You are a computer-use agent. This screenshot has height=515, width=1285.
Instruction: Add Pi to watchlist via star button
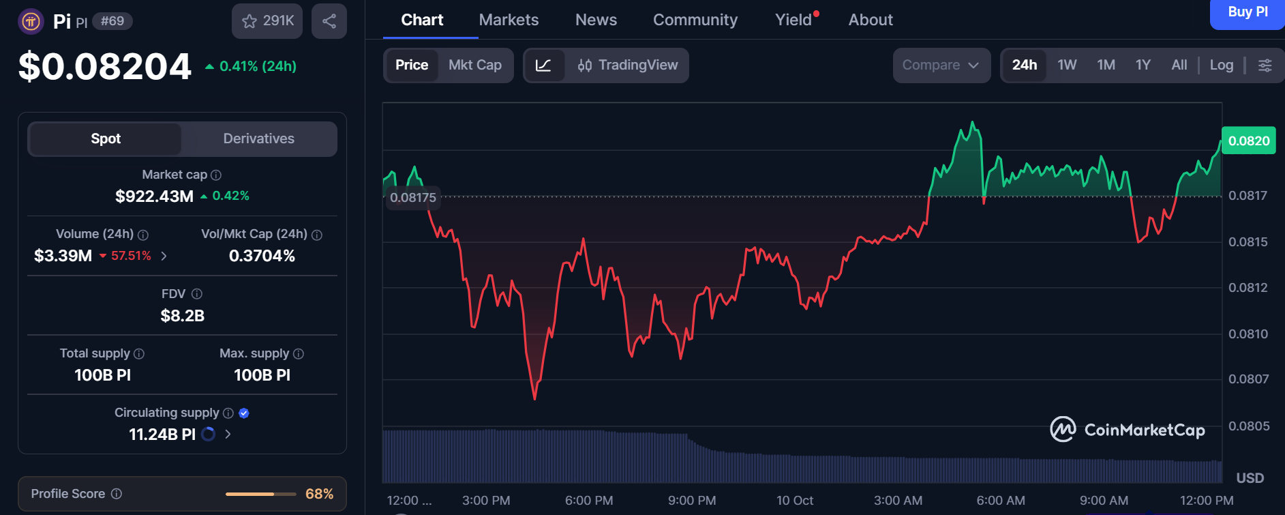[267, 21]
